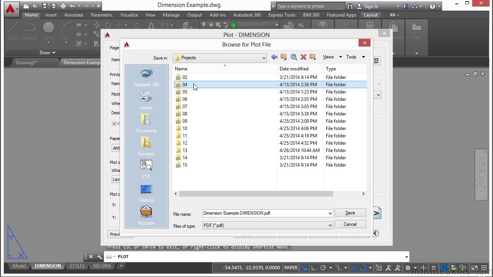Open the Home ribbon tab
Screen dimensions: 493x277
[31, 15]
